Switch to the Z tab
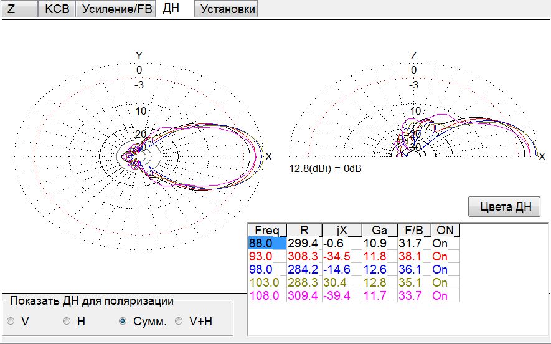This screenshot has width=551, height=344. (x=19, y=9)
